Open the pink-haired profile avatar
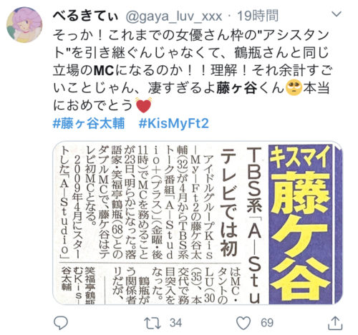 pos(24,25)
